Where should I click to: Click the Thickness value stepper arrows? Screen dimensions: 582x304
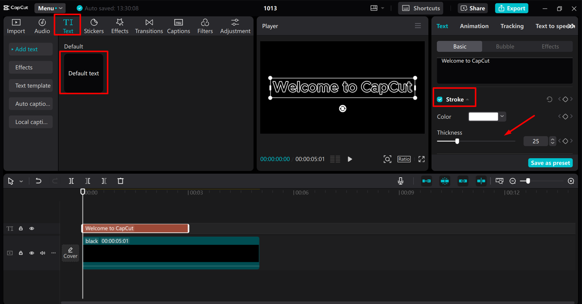coord(552,141)
